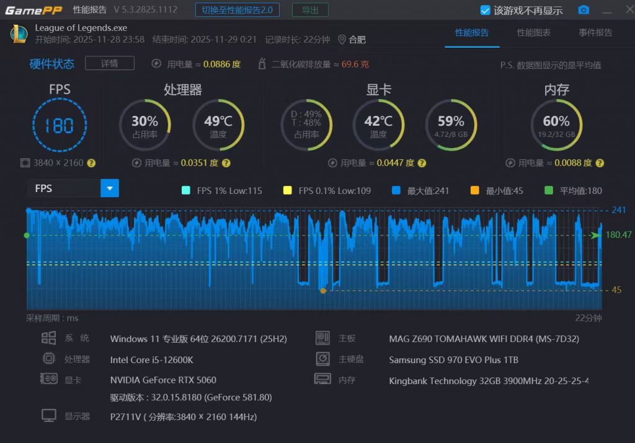Click help icon beside GPU power 0.0447 度
This screenshot has height=443, width=635.
[x=422, y=163]
